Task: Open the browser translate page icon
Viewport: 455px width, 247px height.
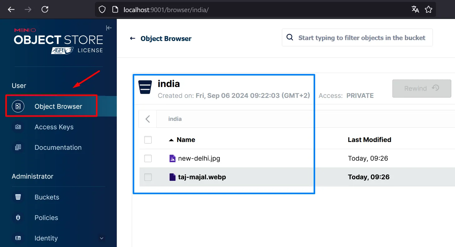Action: [415, 10]
